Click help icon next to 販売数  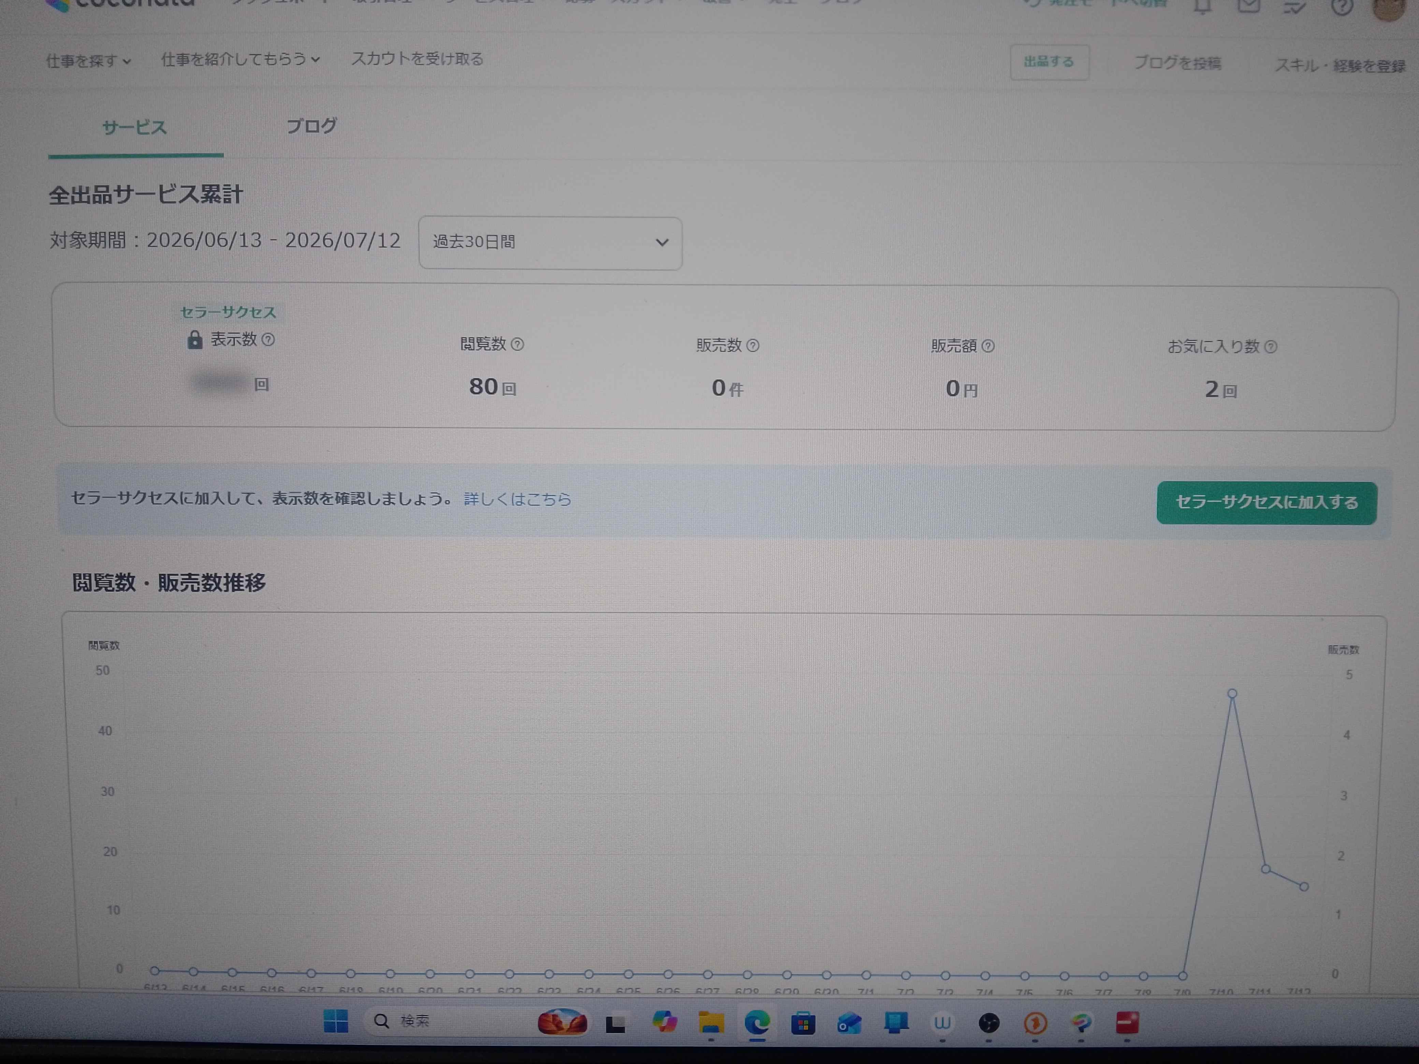pos(753,346)
